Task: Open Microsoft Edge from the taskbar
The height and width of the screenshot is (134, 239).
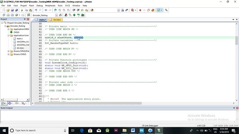Action: 82,131
